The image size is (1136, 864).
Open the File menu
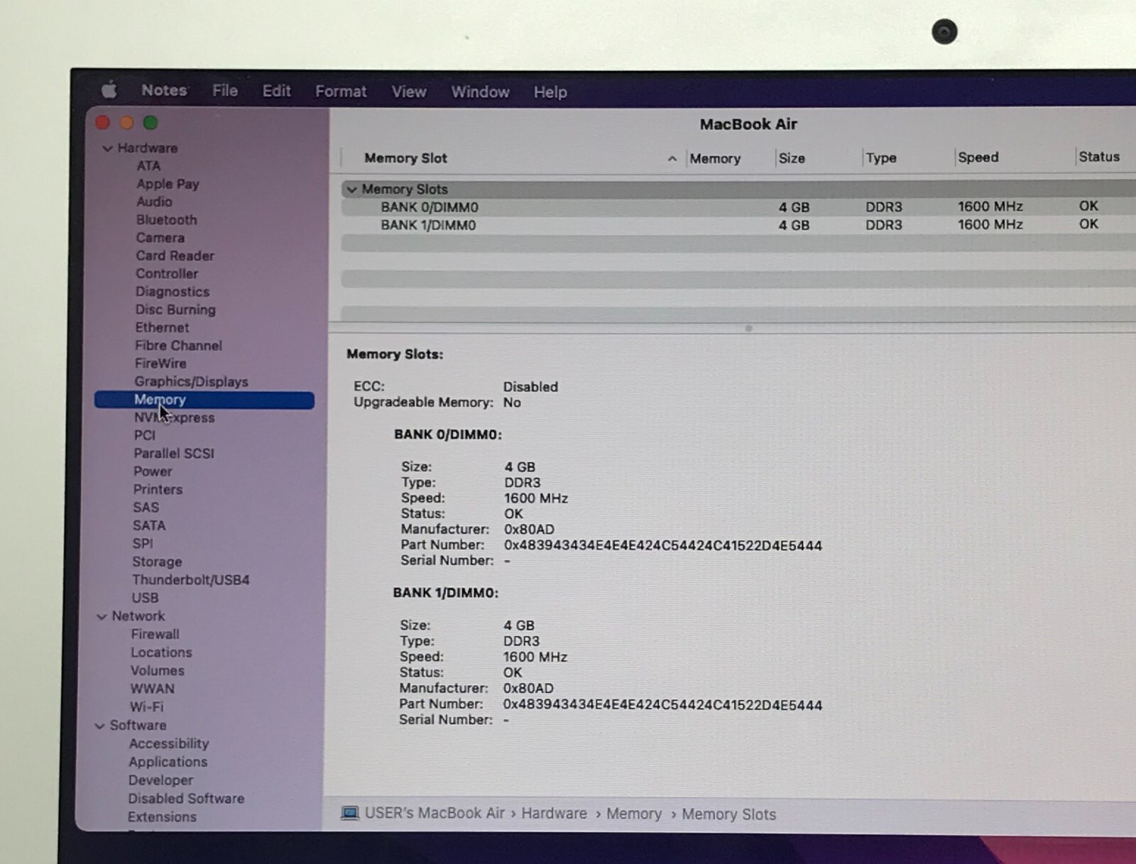click(x=225, y=91)
